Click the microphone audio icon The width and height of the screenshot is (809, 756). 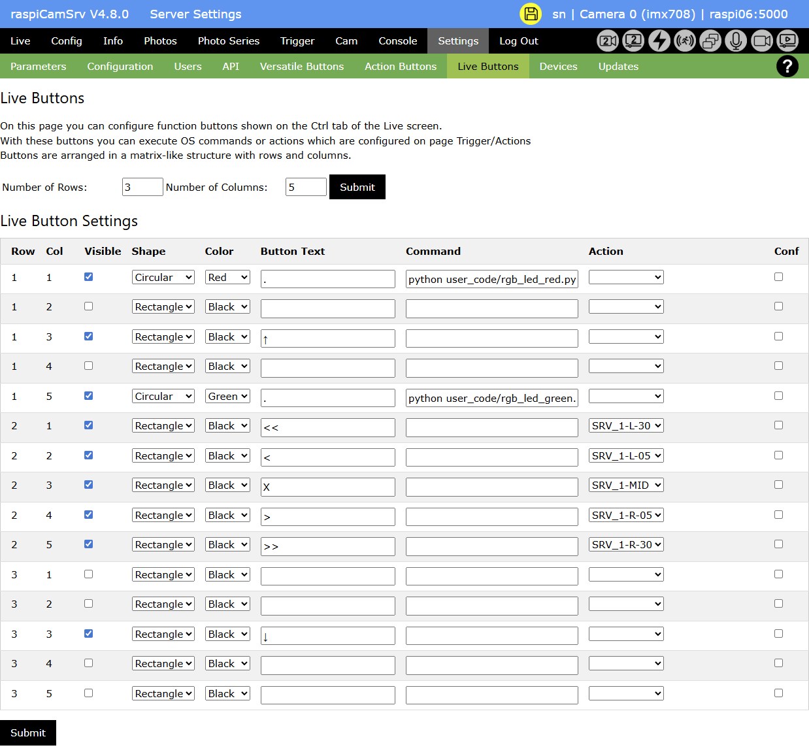click(736, 41)
